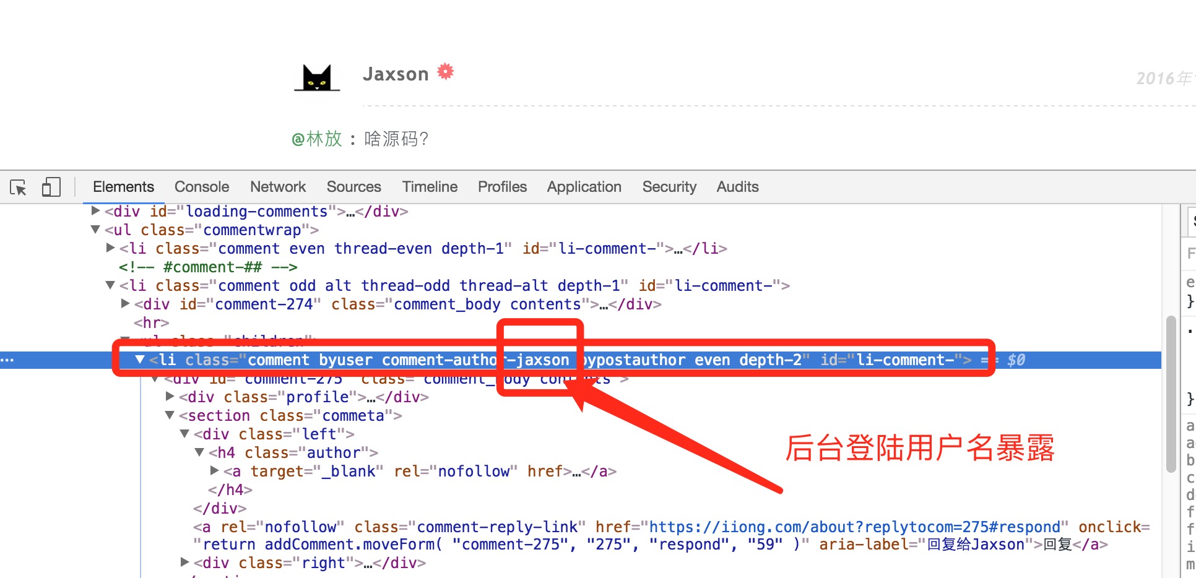1196x578 pixels.
Task: Open the Audits panel
Action: point(737,187)
